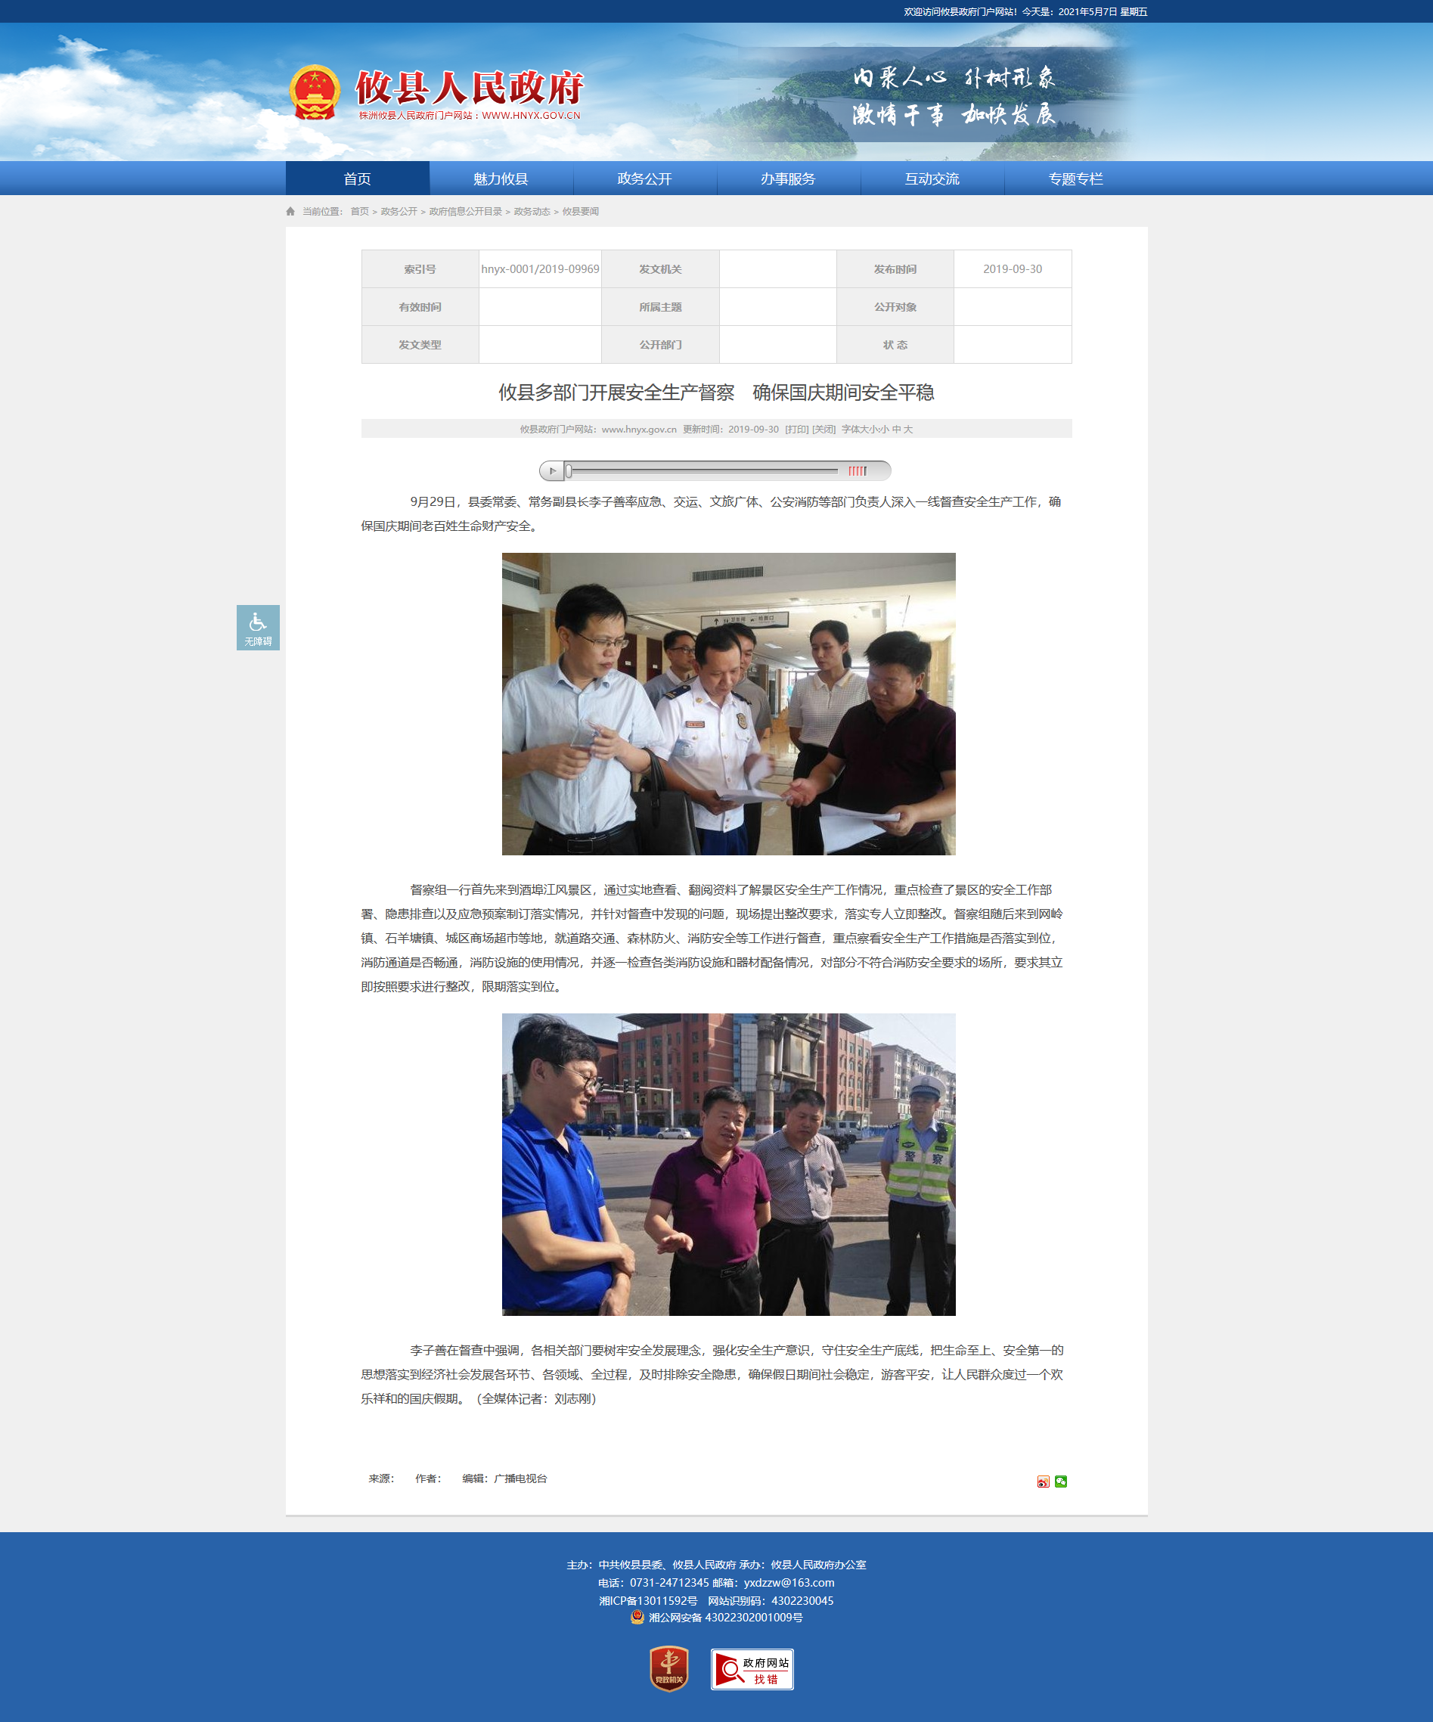Open the 政府网站找错 error report icon
Image resolution: width=1433 pixels, height=1722 pixels.
(x=752, y=1669)
